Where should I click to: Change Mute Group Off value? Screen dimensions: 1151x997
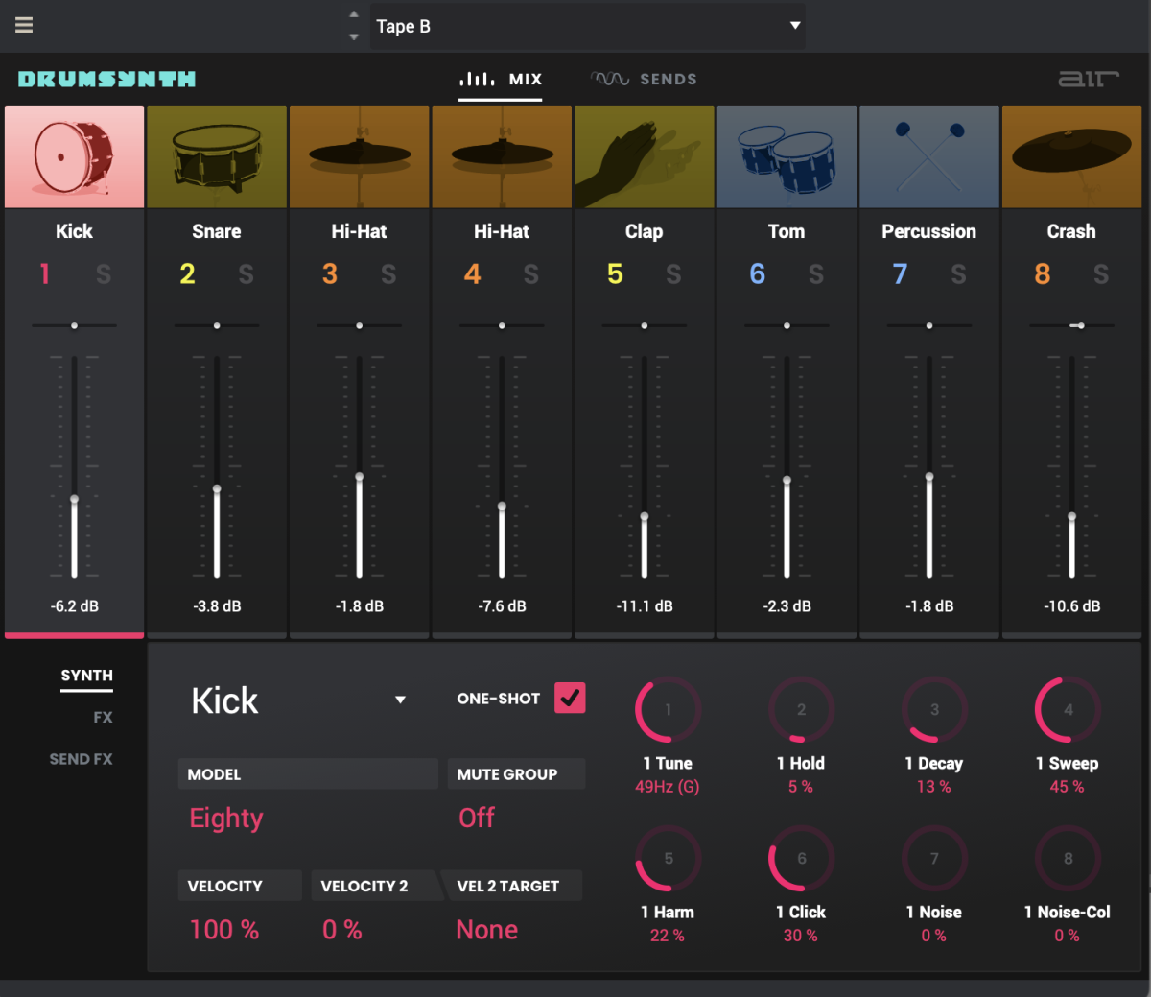pos(477,818)
